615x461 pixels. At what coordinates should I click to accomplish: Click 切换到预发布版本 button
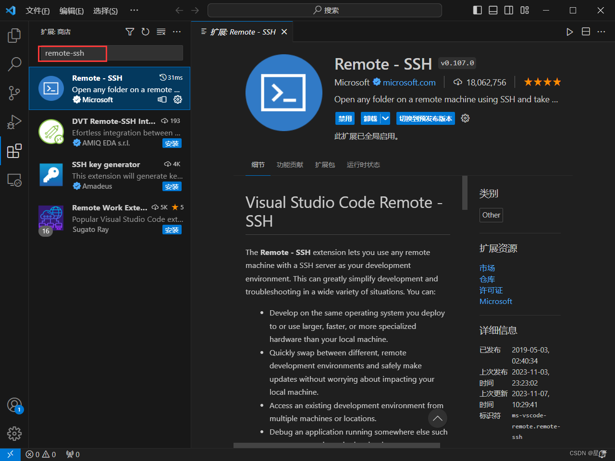(426, 118)
